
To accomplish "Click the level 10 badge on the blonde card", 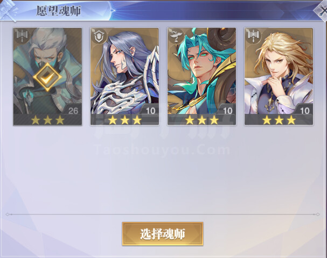I will coord(304,110).
